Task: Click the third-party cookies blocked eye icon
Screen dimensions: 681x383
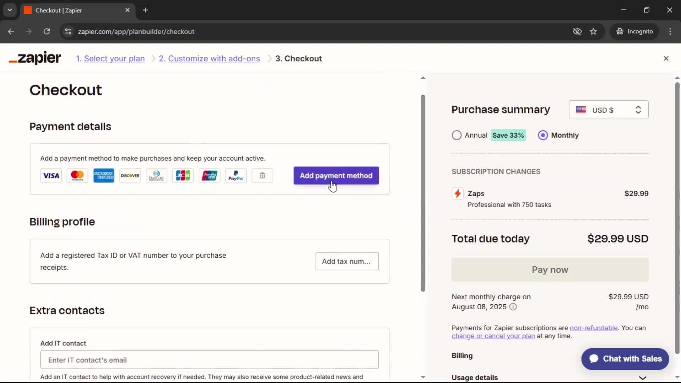Action: tap(577, 32)
